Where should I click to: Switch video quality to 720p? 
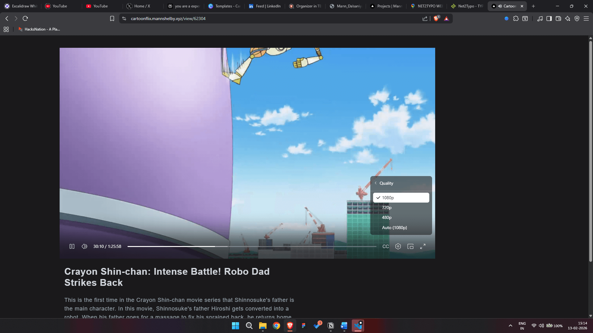click(x=401, y=208)
